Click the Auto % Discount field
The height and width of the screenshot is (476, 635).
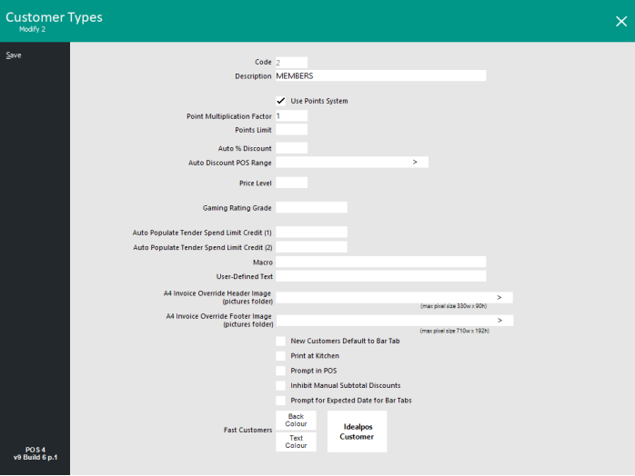pos(291,148)
